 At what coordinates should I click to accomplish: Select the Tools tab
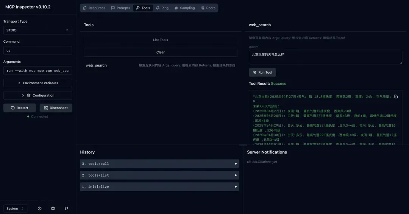point(143,8)
